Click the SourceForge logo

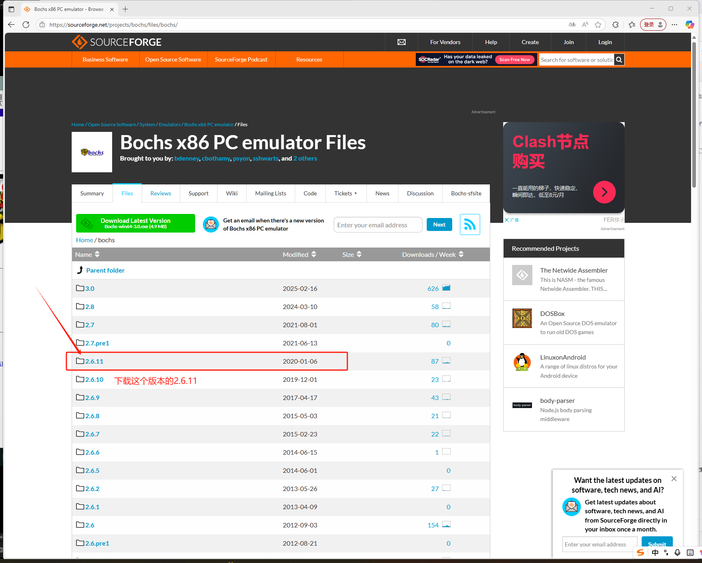(x=117, y=42)
